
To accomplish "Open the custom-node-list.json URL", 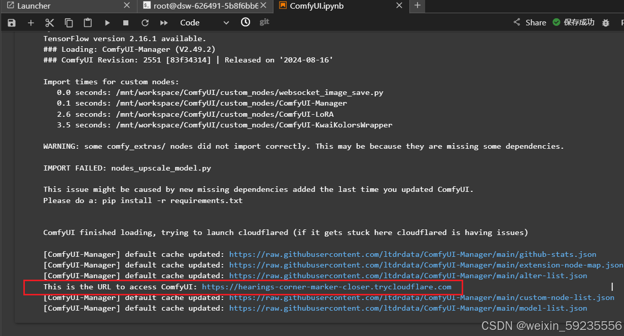I will point(422,297).
